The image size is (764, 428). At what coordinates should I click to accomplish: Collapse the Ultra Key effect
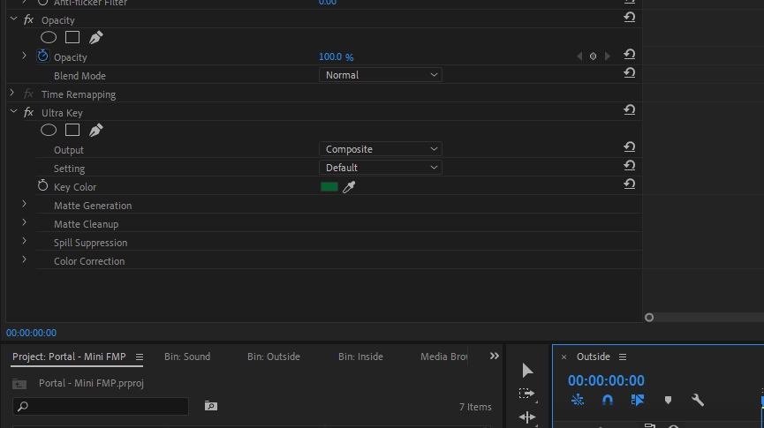click(13, 111)
